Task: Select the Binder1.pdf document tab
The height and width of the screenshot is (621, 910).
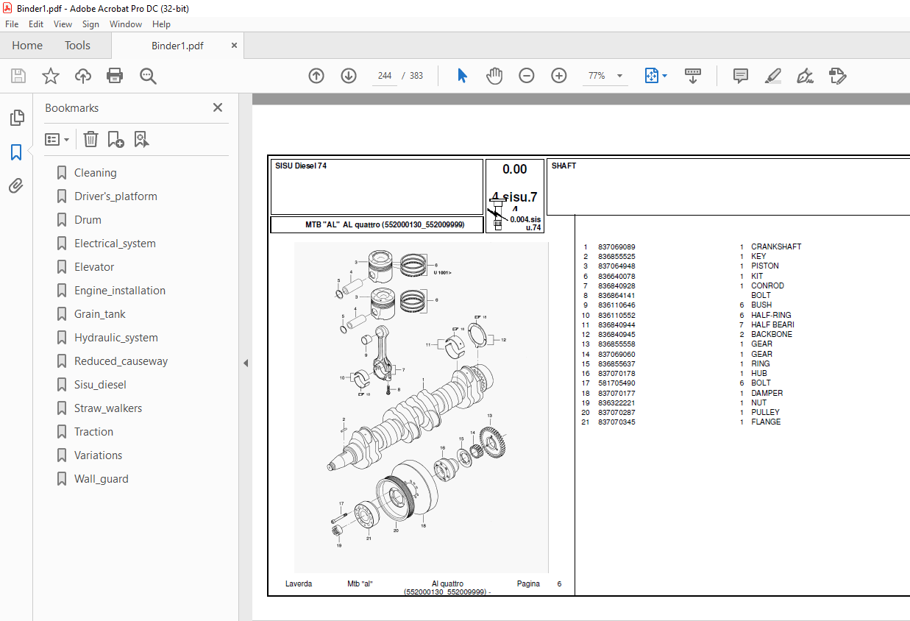Action: [x=177, y=46]
